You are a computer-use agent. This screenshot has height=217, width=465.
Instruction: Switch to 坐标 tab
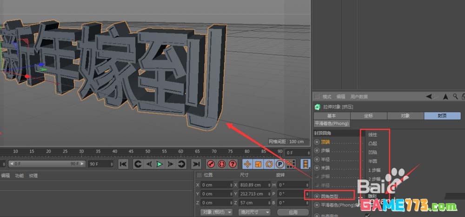(x=369, y=116)
